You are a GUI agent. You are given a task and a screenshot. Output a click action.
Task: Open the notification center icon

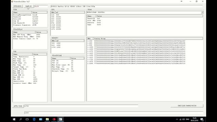202,119
